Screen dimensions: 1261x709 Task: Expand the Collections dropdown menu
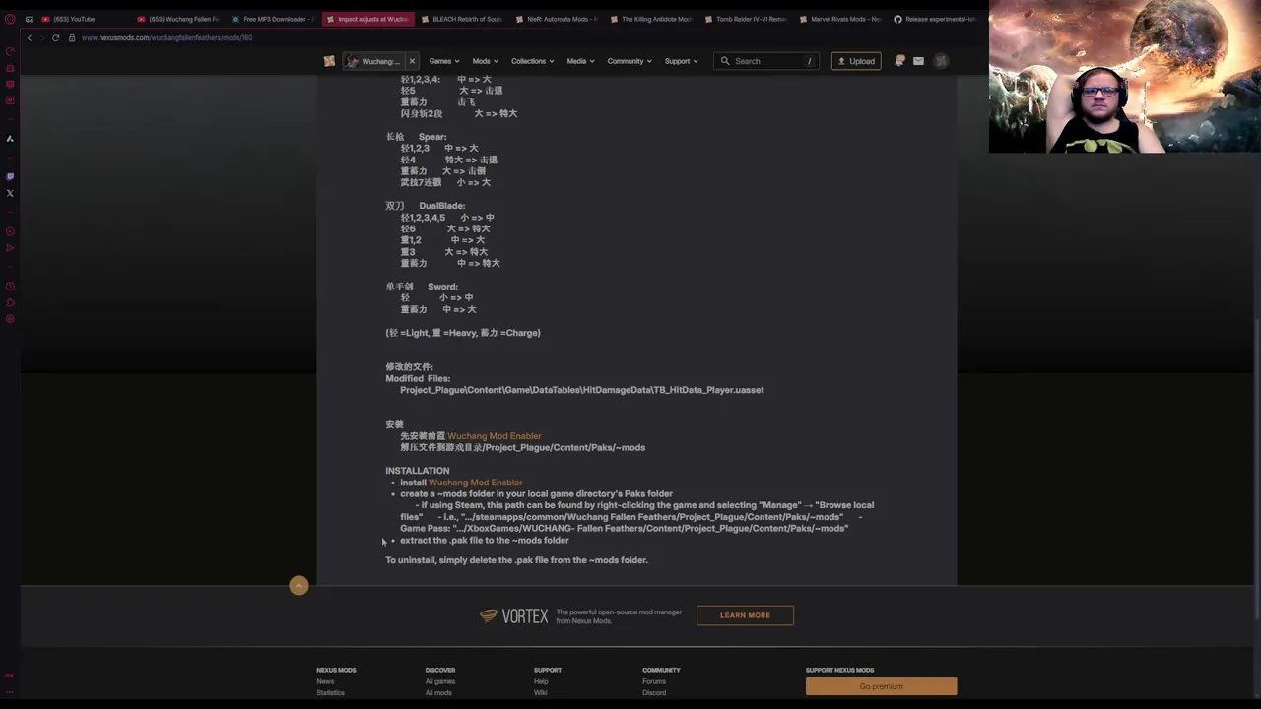coord(532,61)
